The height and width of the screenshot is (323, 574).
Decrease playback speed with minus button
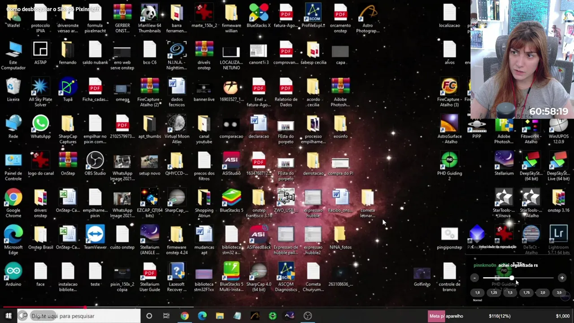click(x=474, y=278)
